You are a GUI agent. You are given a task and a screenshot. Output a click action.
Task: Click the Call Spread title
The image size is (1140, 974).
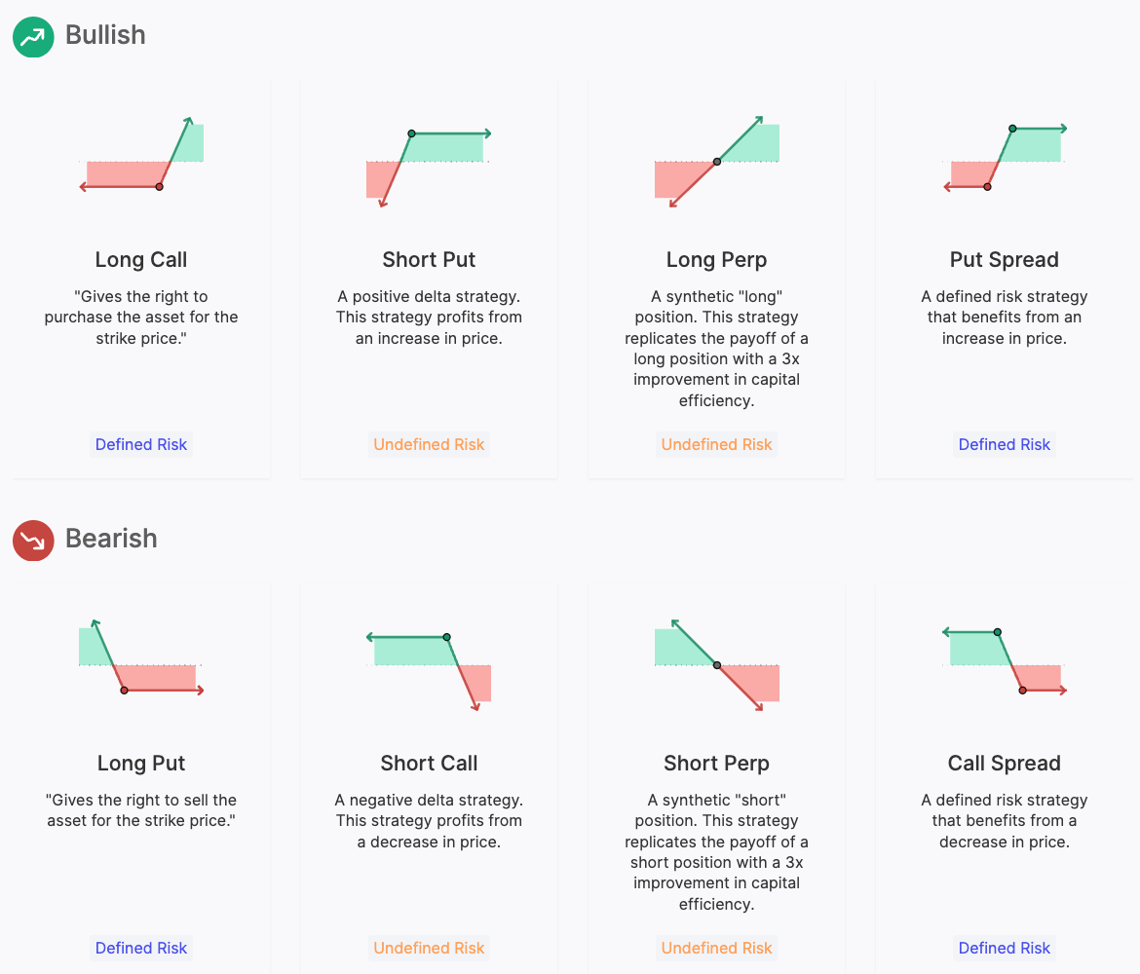coord(1005,764)
